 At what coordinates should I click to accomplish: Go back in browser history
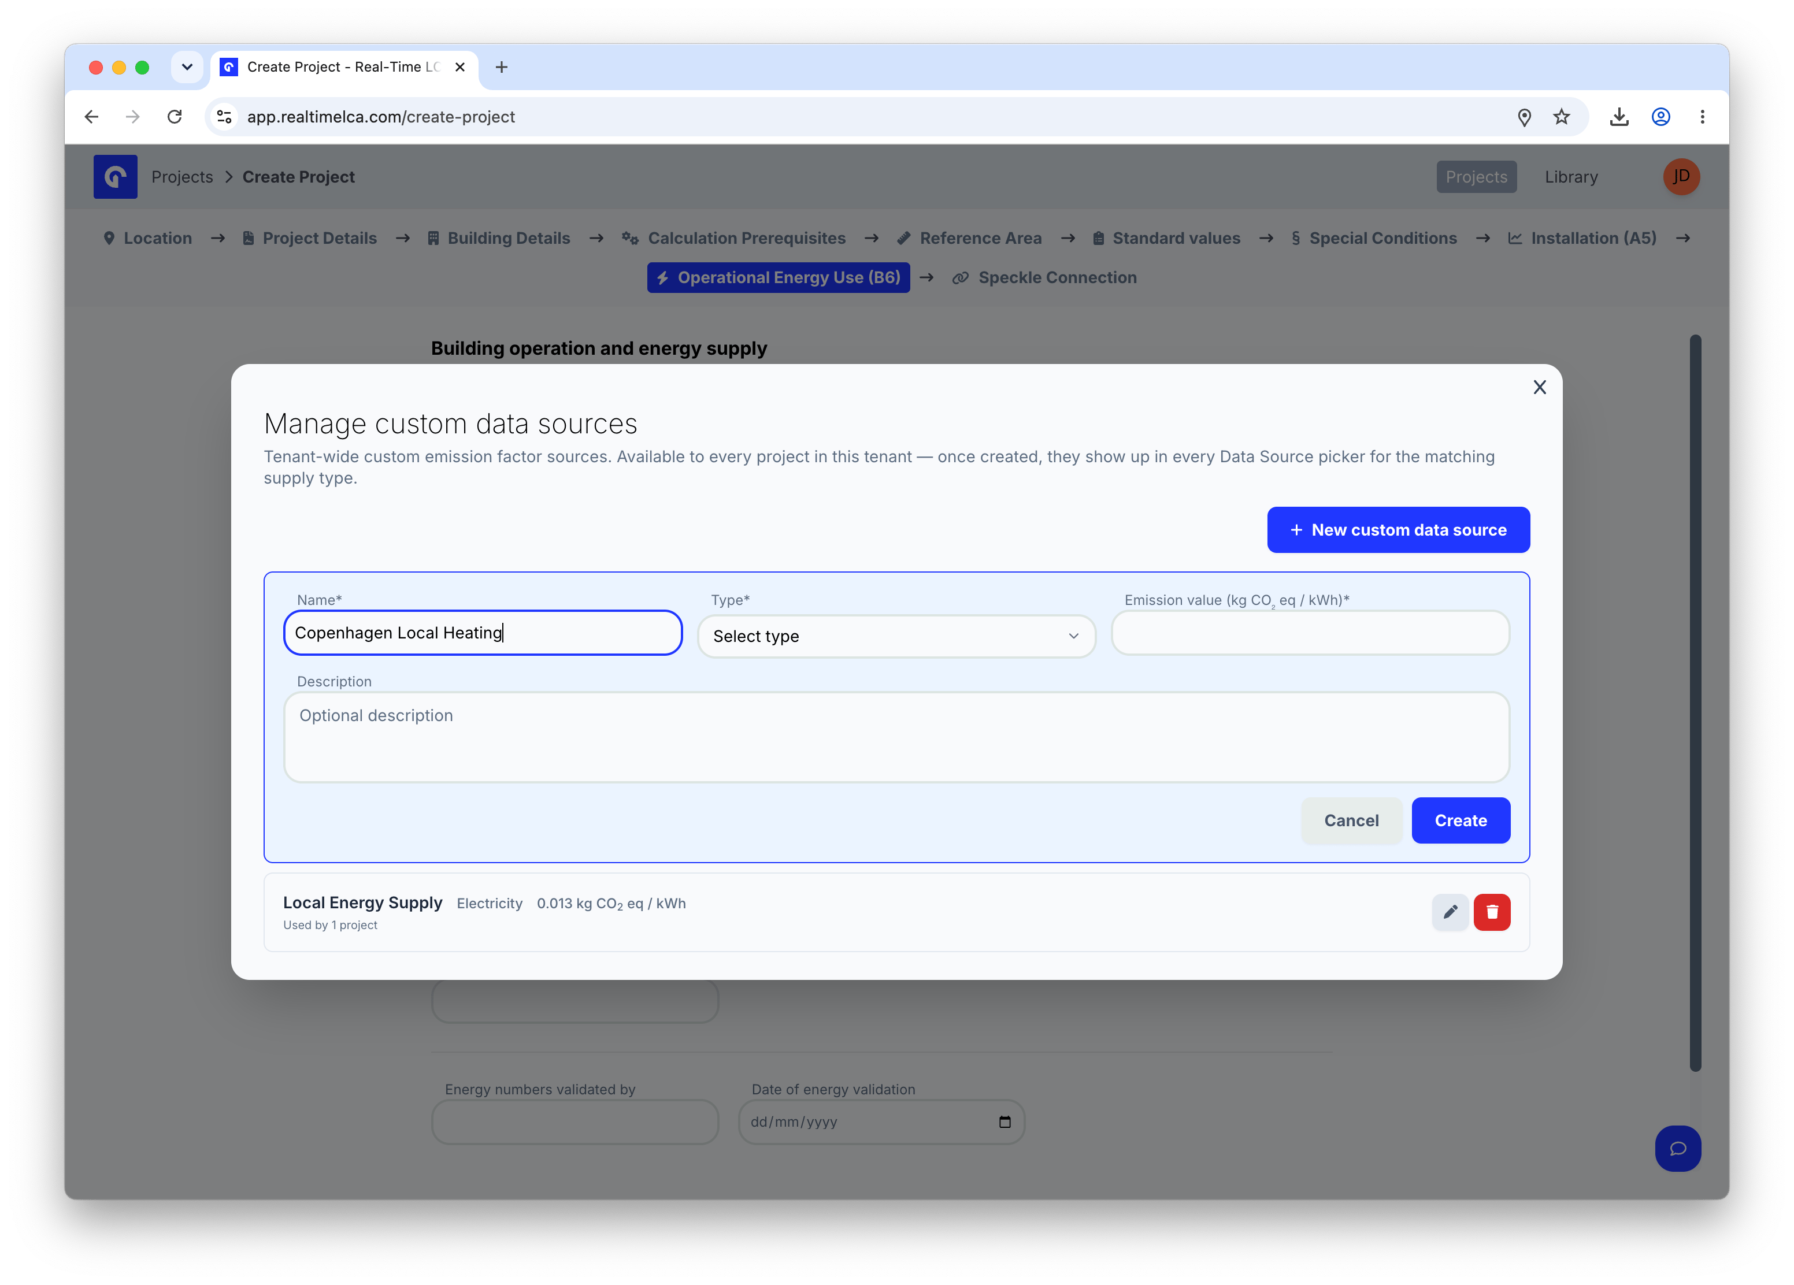[92, 117]
